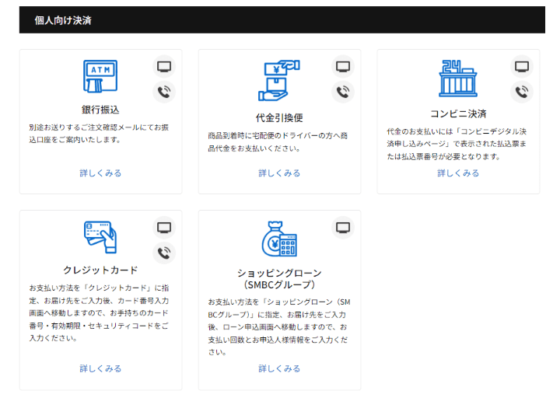Click the monitor icon in クレジットカード card
Image resolution: width=560 pixels, height=408 pixels.
164,227
